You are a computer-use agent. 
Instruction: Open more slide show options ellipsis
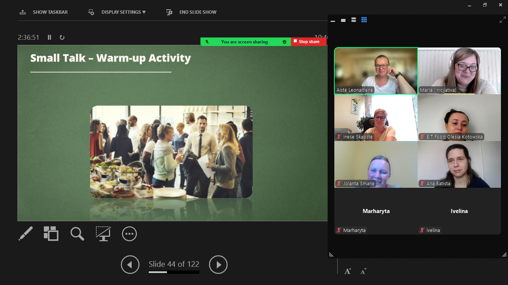(129, 234)
